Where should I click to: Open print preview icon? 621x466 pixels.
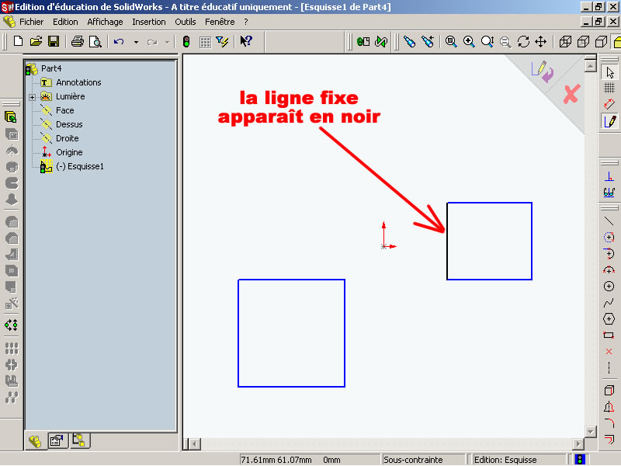click(95, 41)
